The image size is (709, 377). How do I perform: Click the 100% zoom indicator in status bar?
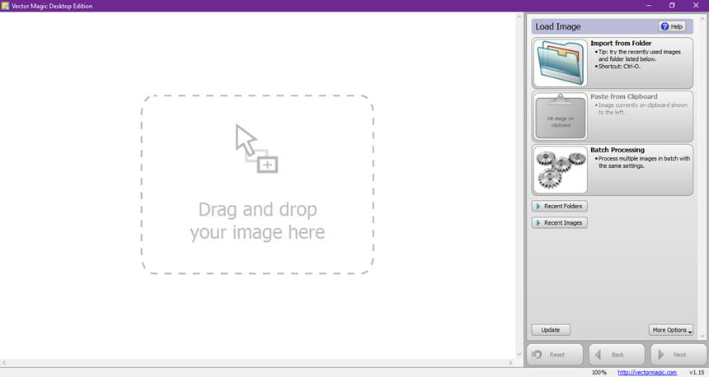(x=599, y=373)
